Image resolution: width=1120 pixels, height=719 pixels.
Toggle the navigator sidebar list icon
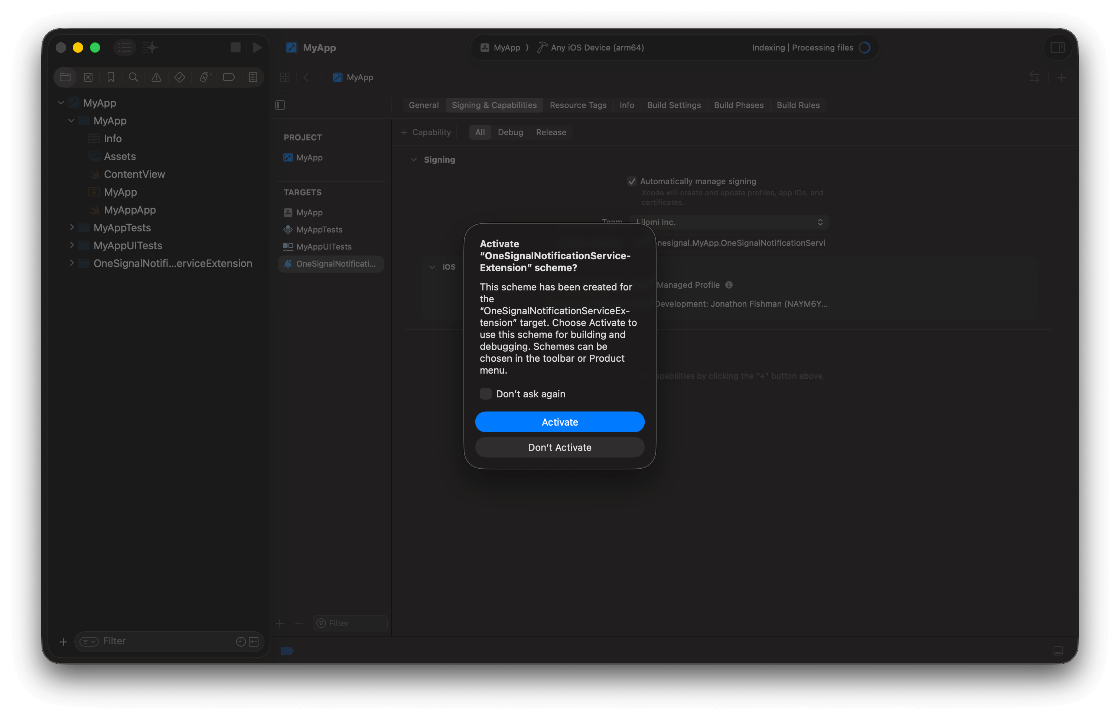coord(124,47)
